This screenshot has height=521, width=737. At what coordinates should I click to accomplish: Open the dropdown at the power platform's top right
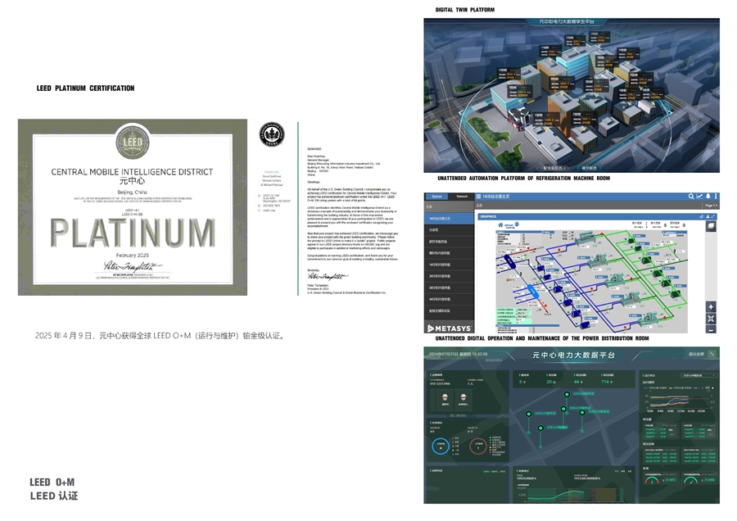(x=699, y=375)
